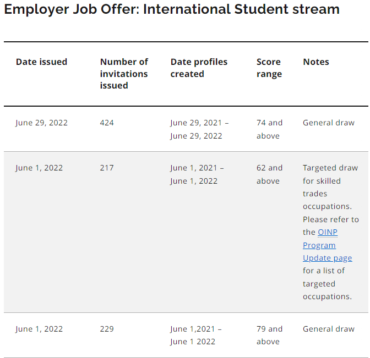Image resolution: width=370 pixels, height=358 pixels.
Task: Click the 'Targeted draw for skilled trades' text
Action: pos(330,180)
